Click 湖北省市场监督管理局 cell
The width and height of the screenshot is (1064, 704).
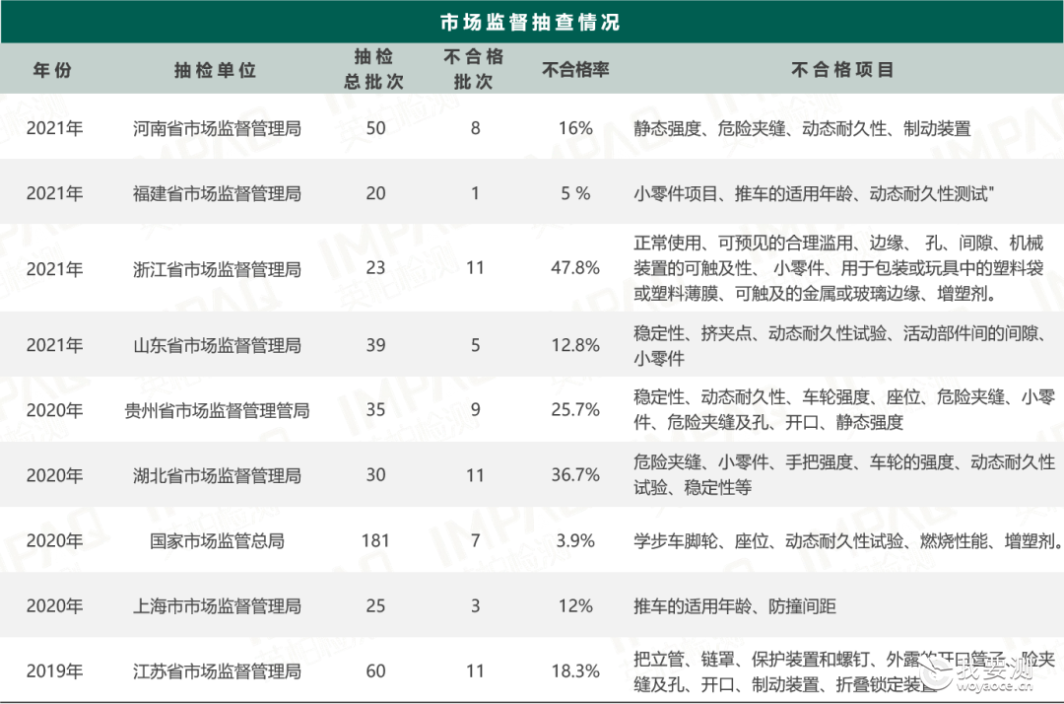[x=217, y=475]
